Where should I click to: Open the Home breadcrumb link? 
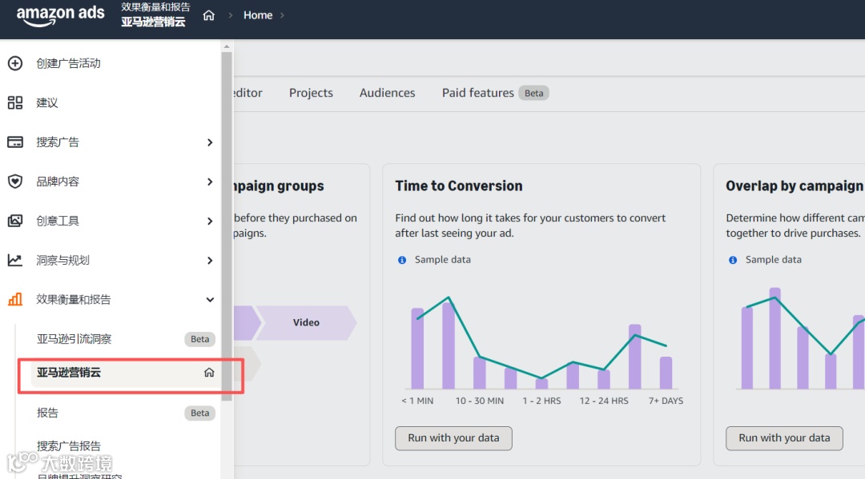258,15
